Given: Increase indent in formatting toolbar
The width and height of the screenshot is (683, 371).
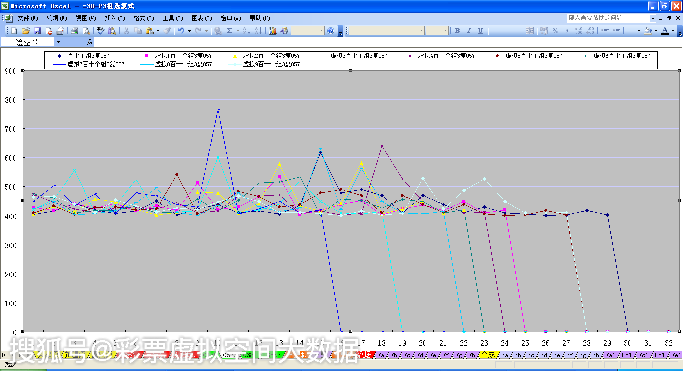Looking at the screenshot, I should pyautogui.click(x=616, y=31).
